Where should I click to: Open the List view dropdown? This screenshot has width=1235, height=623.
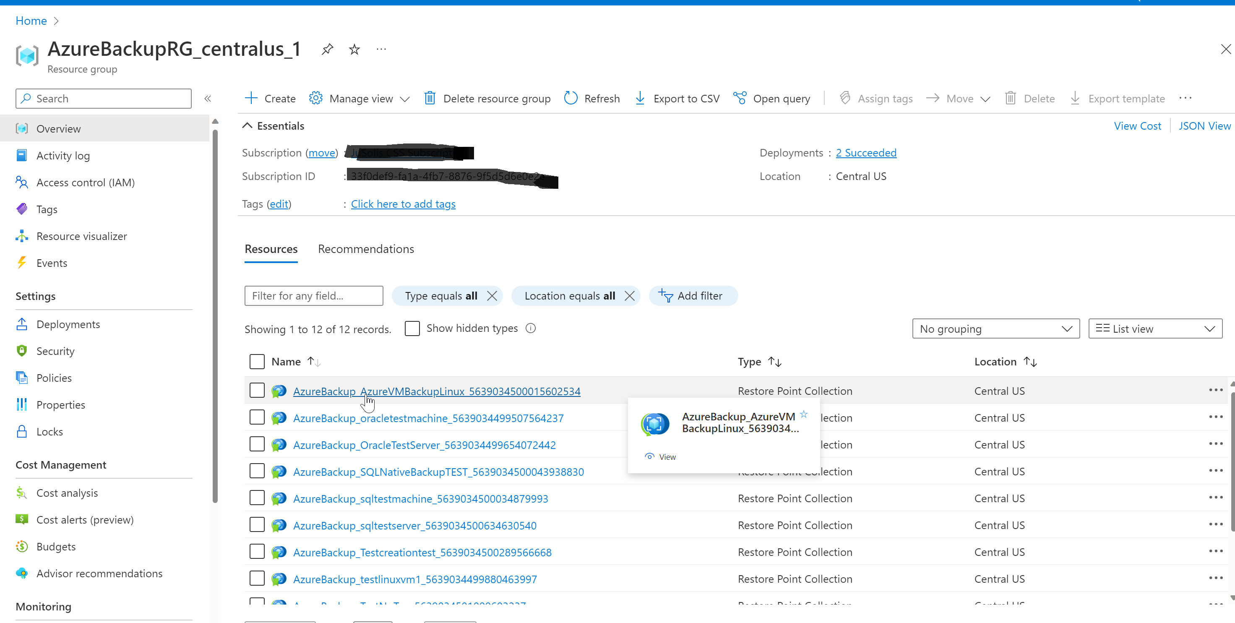[x=1155, y=328]
